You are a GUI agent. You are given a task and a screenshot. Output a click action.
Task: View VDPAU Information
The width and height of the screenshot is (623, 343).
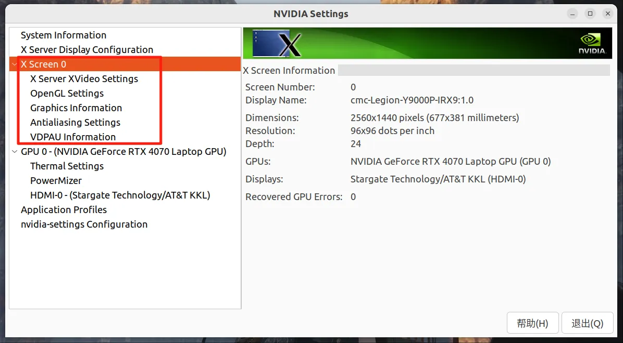coord(73,137)
